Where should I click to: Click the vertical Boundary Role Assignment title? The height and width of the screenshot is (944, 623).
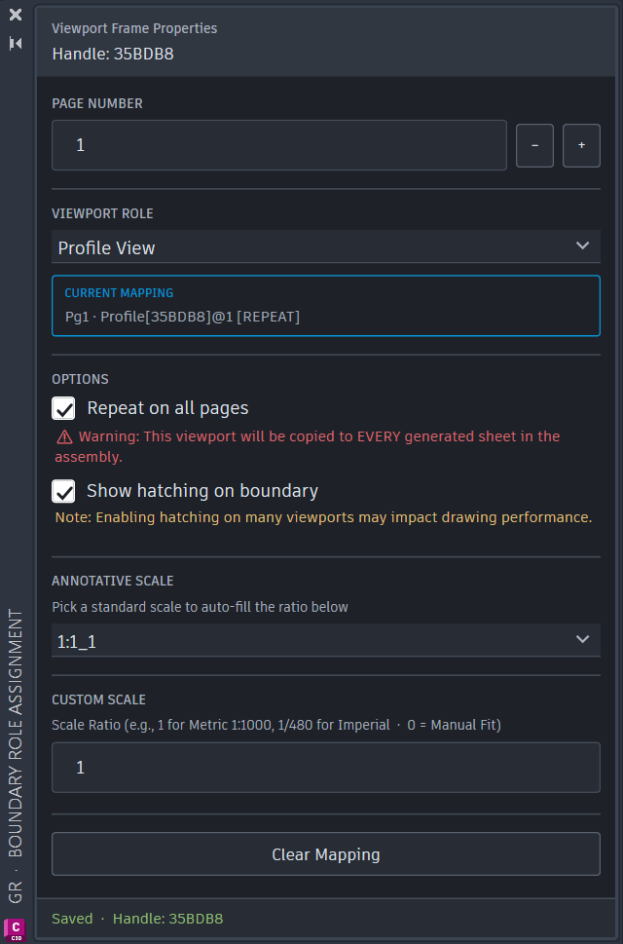click(x=17, y=734)
